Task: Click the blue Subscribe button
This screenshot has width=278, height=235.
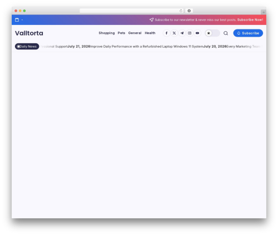Action: click(248, 33)
